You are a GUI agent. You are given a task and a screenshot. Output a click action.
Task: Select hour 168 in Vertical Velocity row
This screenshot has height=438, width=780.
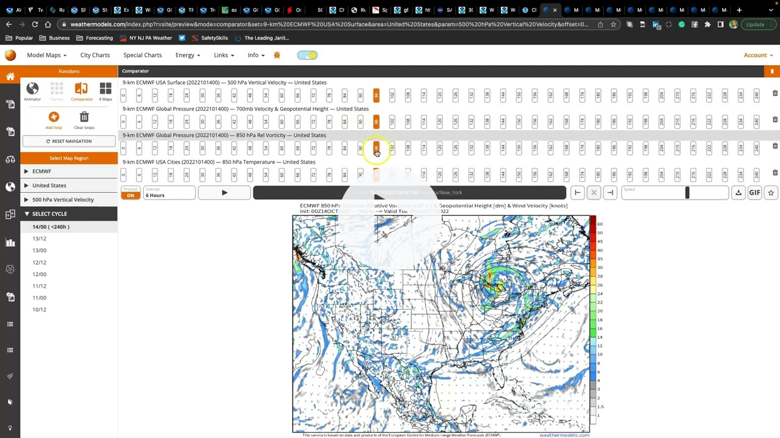(x=566, y=95)
